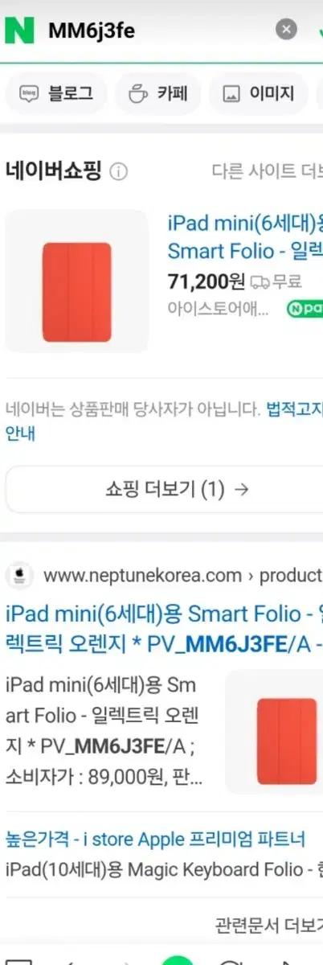Tap the Apple favicon next to neptunekorea.com

coord(18,576)
